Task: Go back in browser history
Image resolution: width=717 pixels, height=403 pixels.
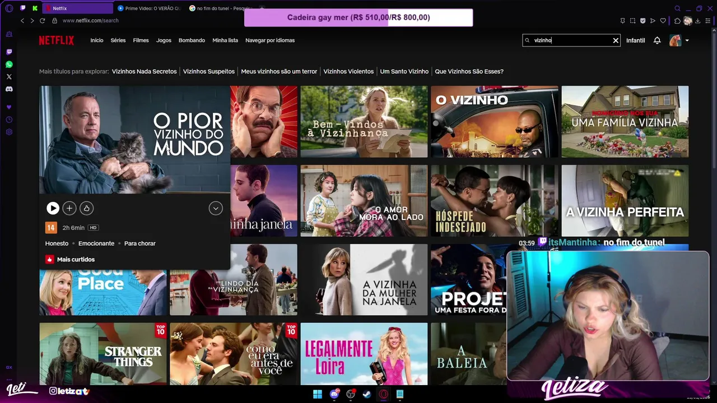Action: (22, 21)
